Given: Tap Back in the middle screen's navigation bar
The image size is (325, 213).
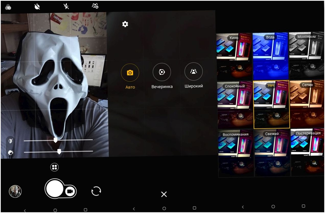Looking at the screenshot, I should point(134,209).
